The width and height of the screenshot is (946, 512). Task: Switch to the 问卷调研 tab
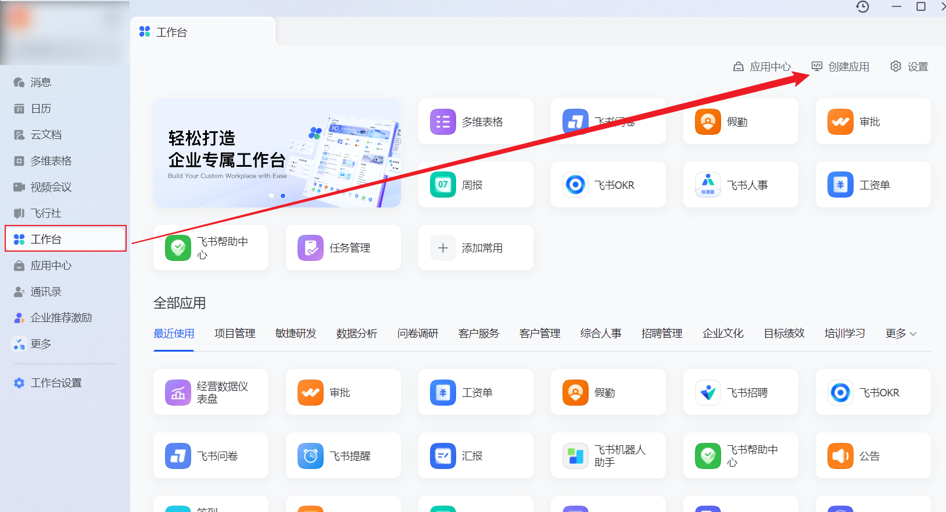(418, 334)
